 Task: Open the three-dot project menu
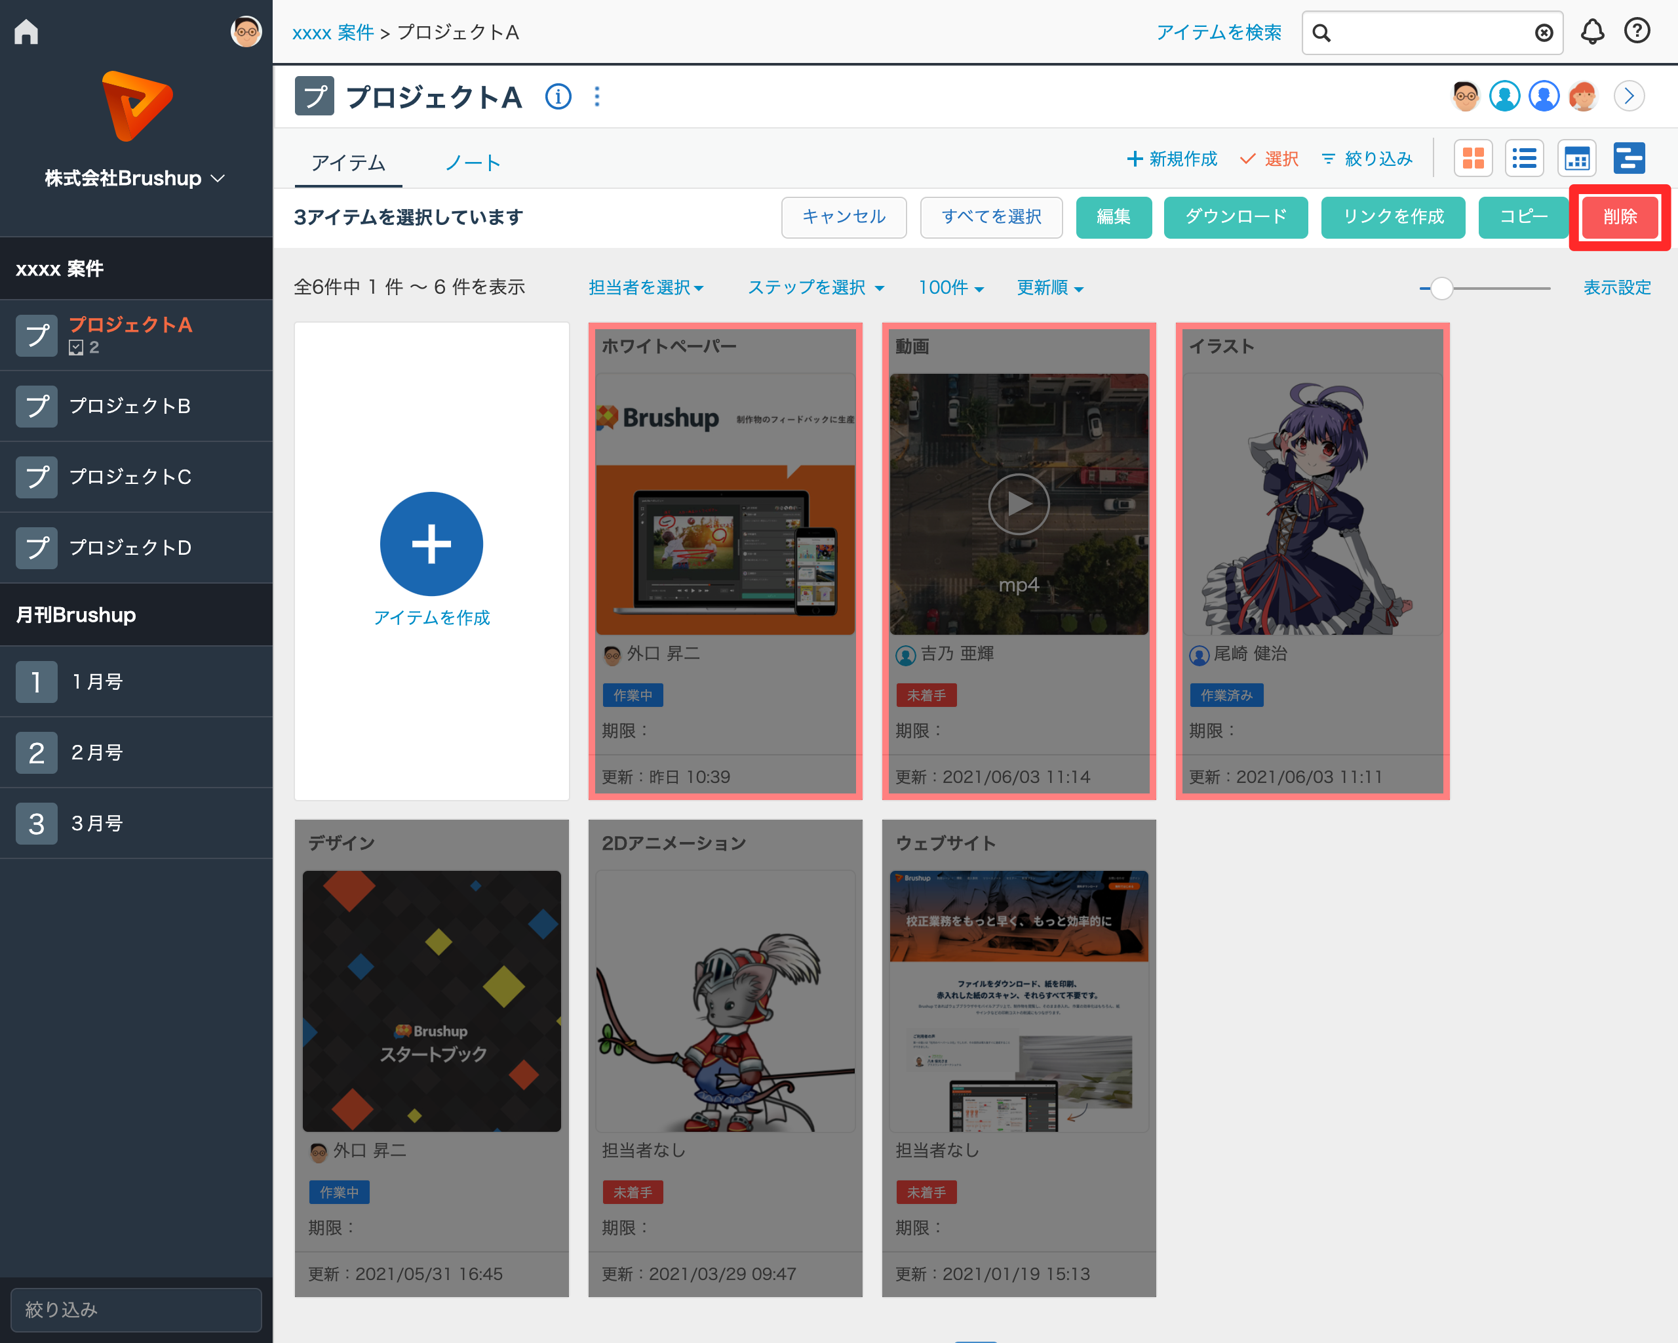coord(597,96)
